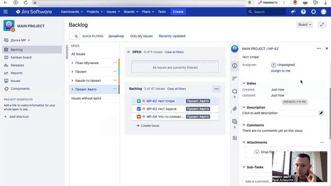Click the Jira Software logo
Image resolution: width=331 pixels, height=186 pixels.
(34, 12)
